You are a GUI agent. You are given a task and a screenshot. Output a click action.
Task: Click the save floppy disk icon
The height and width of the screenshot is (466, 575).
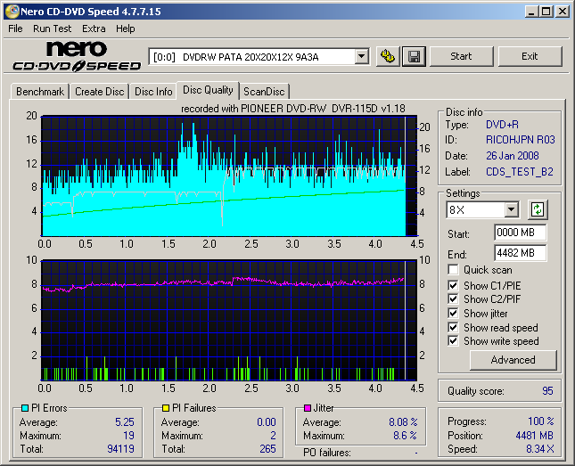[x=414, y=56]
